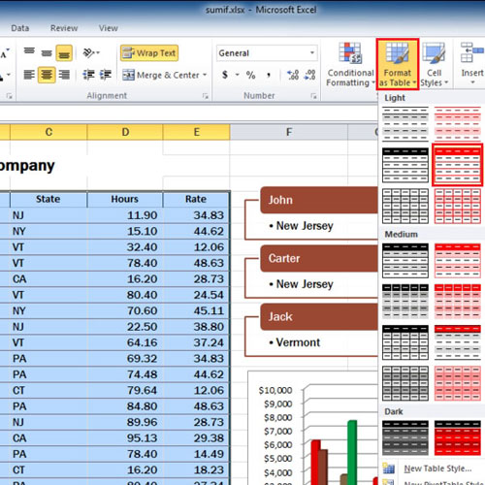Toggle Center horizontal alignment
This screenshot has width=485, height=485.
pyautogui.click(x=47, y=75)
